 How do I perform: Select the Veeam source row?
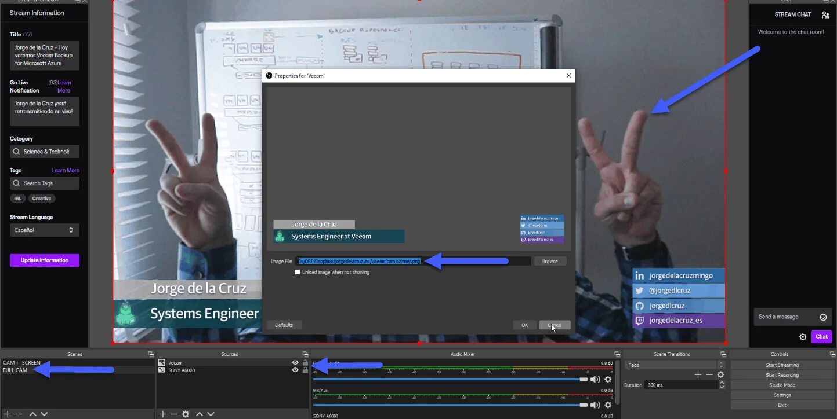click(233, 363)
